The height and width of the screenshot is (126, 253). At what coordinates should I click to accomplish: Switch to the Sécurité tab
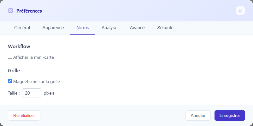165,28
